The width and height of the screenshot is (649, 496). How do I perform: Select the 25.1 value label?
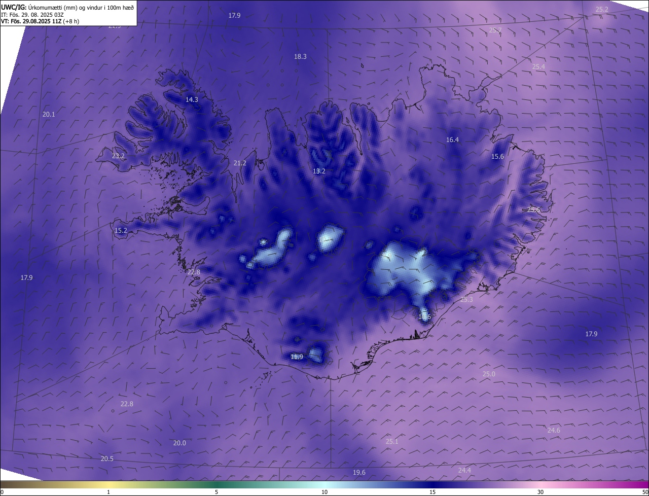click(x=392, y=441)
